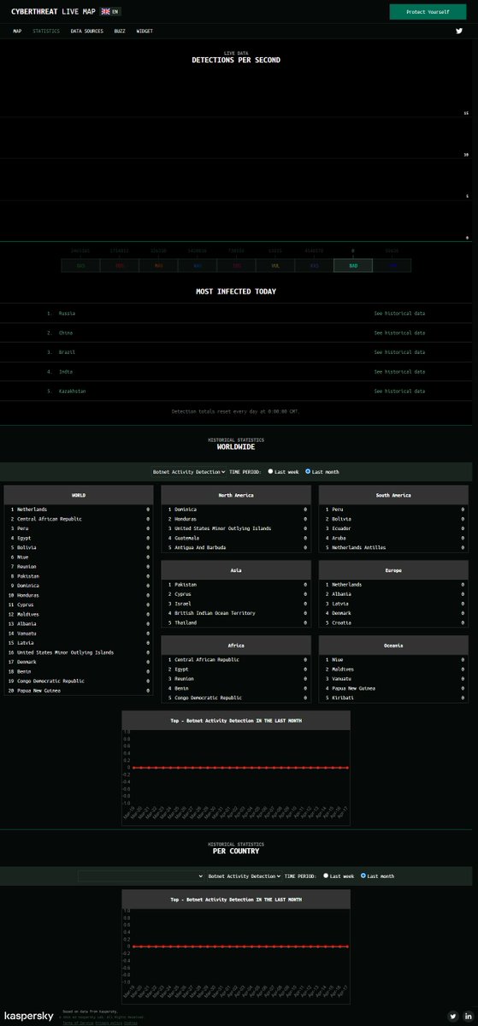Click the Kaspersky logo in footer

click(x=29, y=1017)
